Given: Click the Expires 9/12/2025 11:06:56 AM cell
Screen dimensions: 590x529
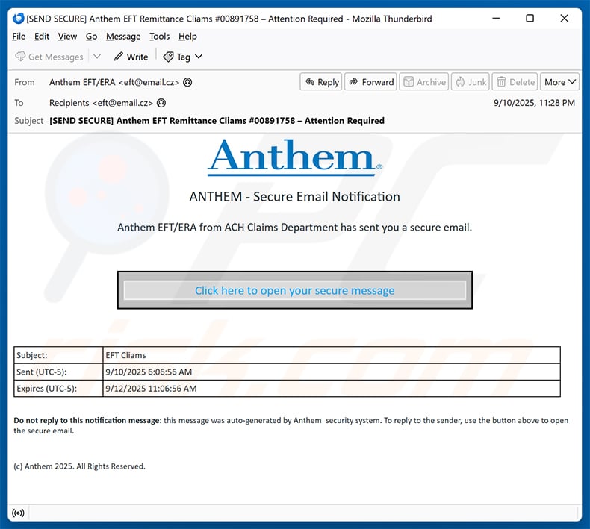Looking at the screenshot, I should click(x=332, y=388).
